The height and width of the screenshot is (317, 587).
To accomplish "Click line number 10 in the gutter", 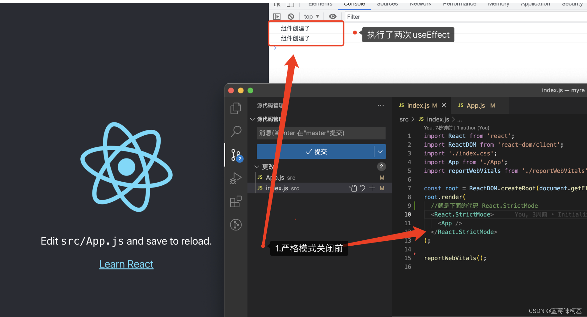I will [408, 214].
